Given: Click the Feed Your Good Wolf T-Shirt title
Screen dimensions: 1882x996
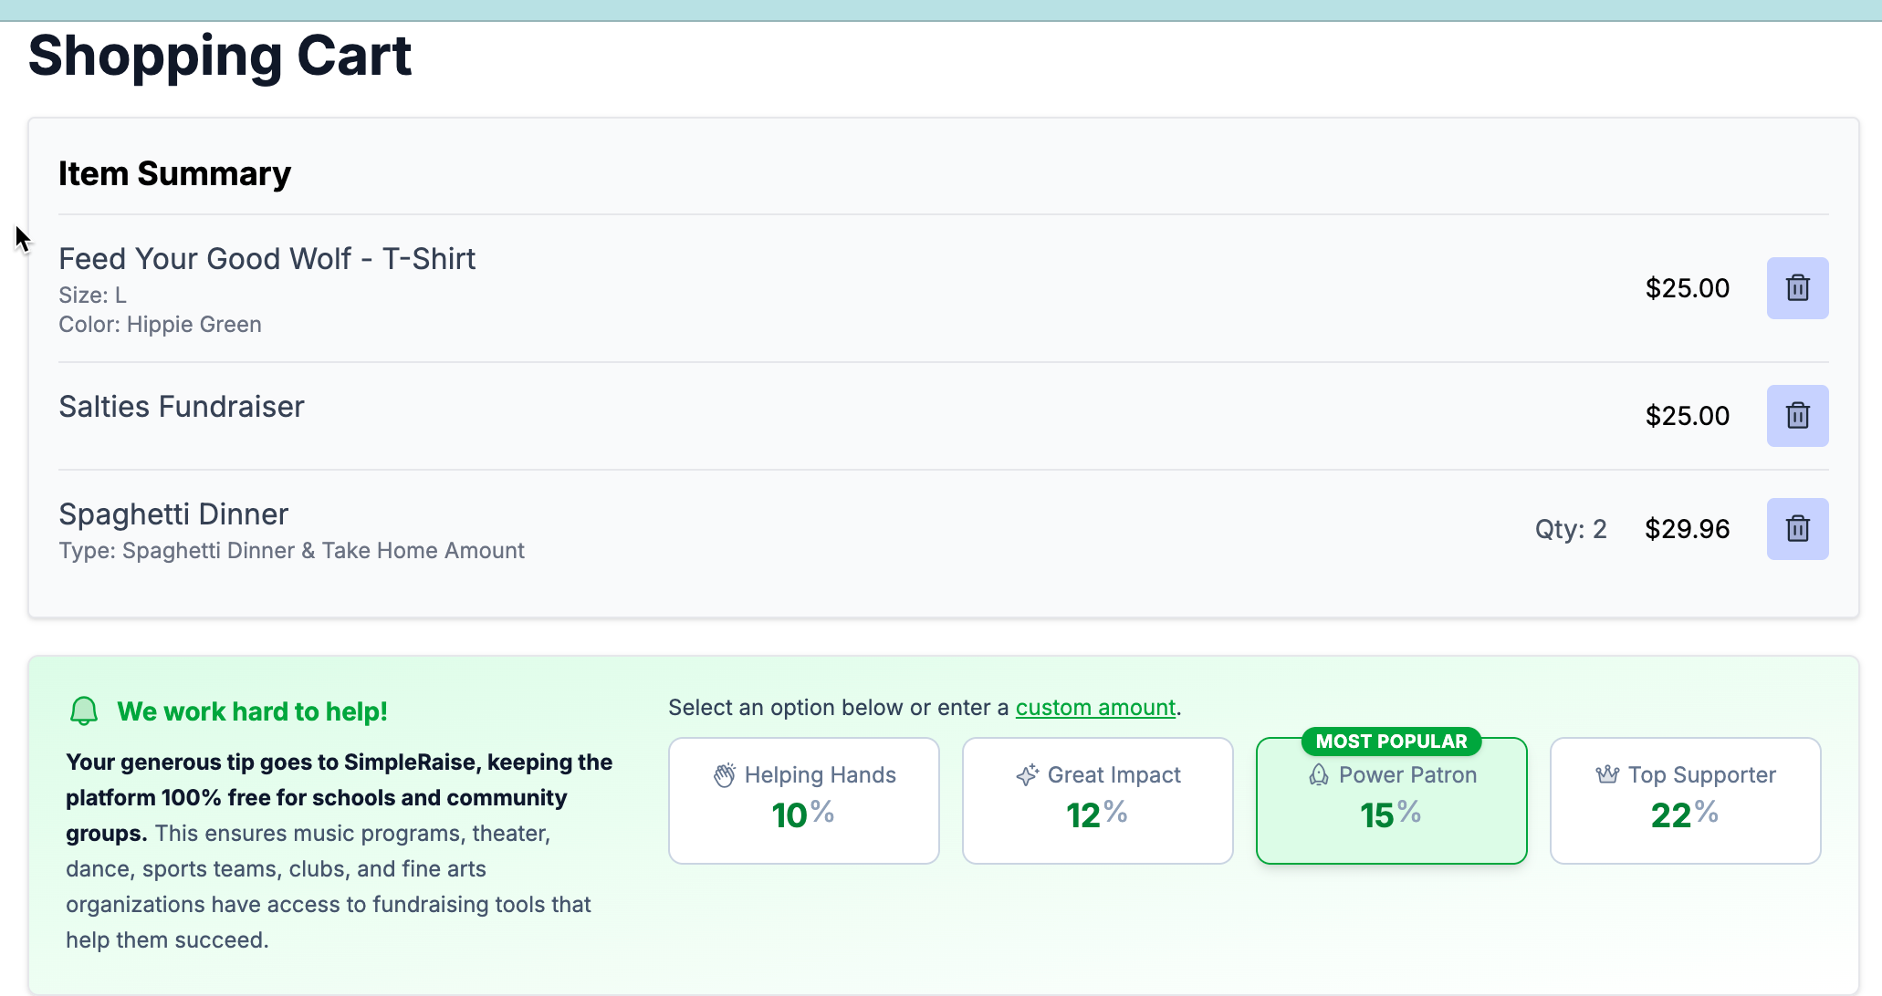Looking at the screenshot, I should coord(267,259).
